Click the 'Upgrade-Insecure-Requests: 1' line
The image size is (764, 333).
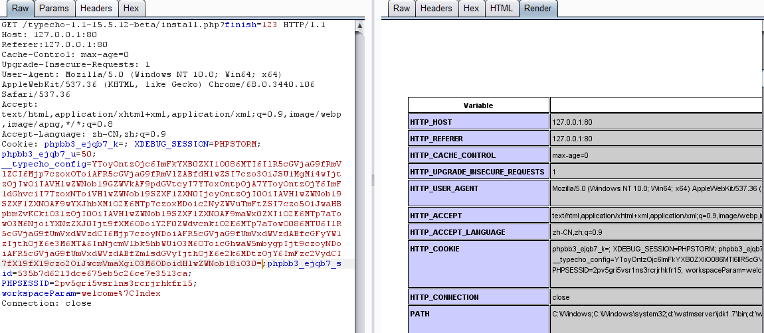76,64
